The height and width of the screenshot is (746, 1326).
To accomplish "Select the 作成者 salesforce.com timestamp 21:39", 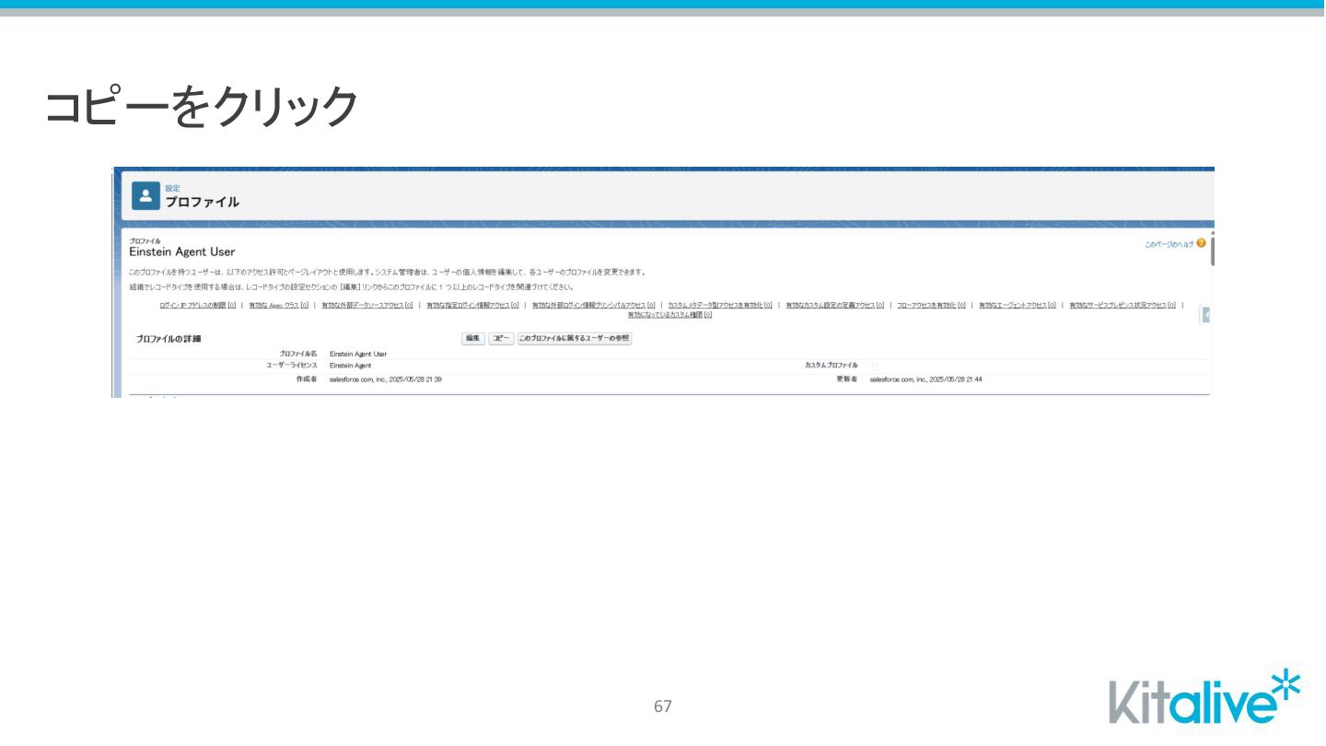I will click(x=385, y=379).
